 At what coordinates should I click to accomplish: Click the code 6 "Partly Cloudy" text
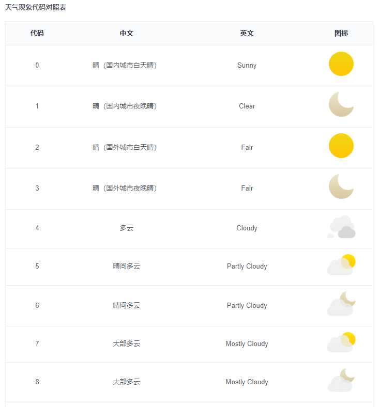point(247,306)
